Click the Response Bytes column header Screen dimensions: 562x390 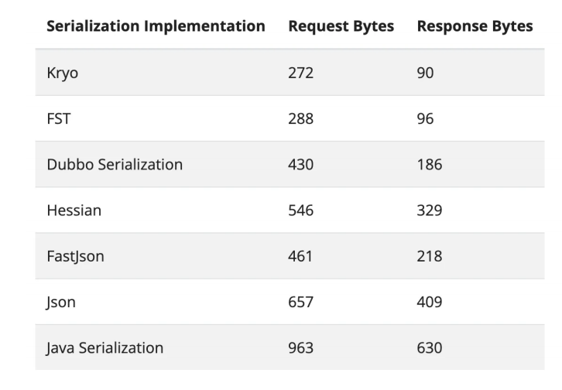475,26
